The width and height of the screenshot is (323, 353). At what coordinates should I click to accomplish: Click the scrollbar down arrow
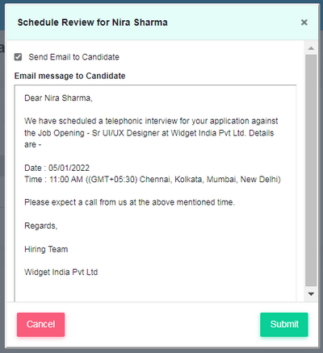coord(311,294)
